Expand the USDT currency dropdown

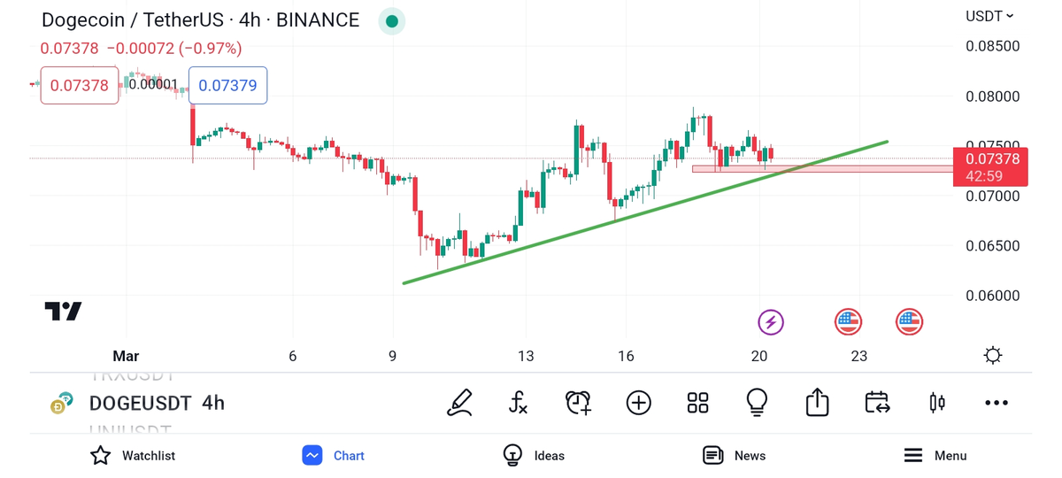click(989, 16)
